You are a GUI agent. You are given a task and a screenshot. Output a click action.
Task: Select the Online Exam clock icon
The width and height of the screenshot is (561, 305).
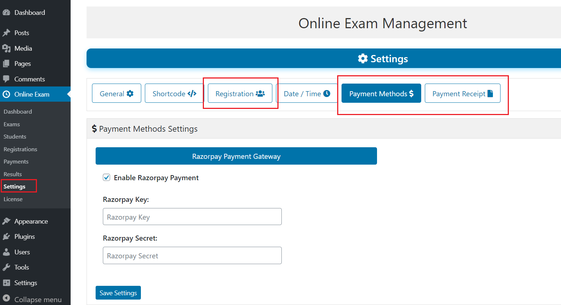(8, 94)
